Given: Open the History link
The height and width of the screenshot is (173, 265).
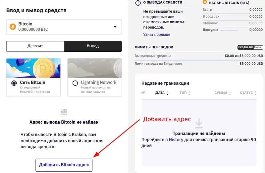Looking at the screenshot, I should pos(176,140).
